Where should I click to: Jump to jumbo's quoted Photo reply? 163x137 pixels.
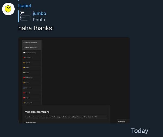pyautogui.click(x=32, y=16)
